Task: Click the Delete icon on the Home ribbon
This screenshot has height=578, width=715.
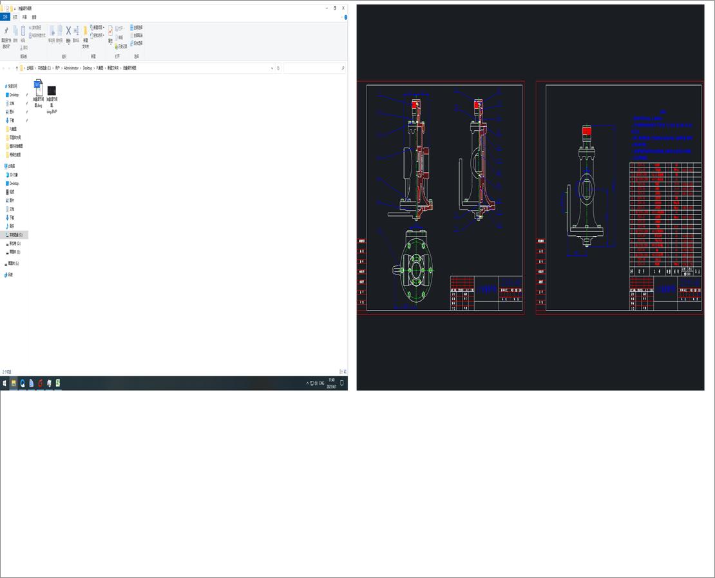Action: pyautogui.click(x=68, y=30)
